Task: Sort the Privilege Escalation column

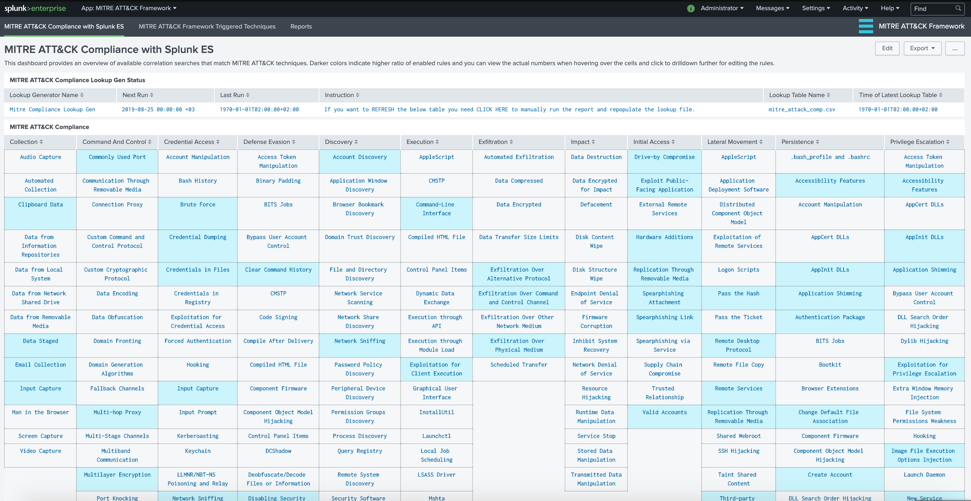Action: click(x=920, y=142)
